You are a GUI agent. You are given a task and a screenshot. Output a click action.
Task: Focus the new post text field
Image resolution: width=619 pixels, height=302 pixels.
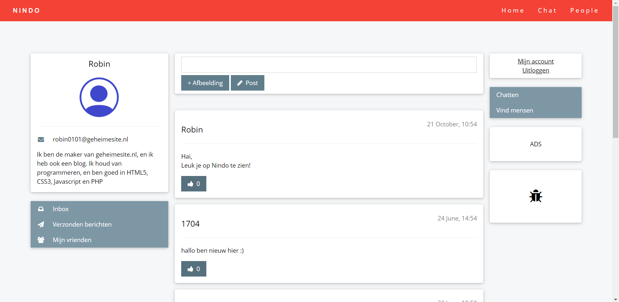[329, 65]
